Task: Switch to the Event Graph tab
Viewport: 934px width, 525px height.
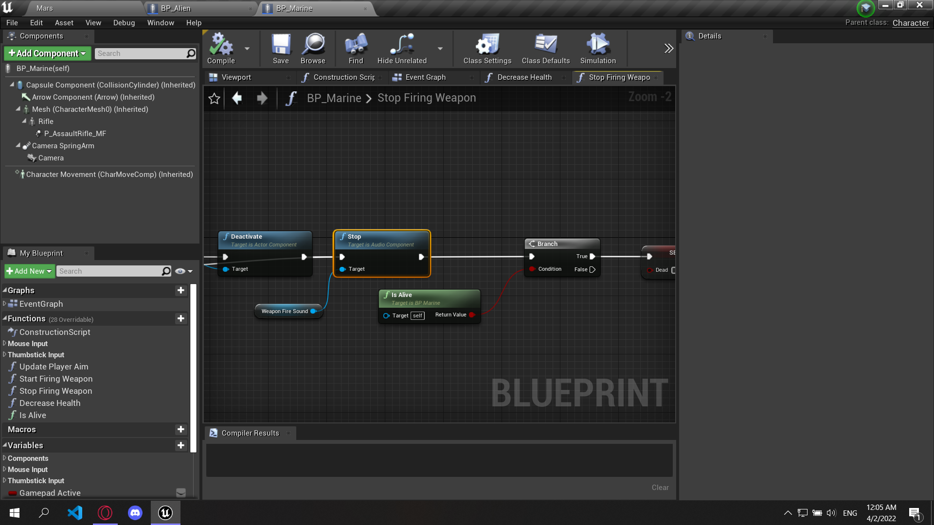Action: (x=426, y=77)
